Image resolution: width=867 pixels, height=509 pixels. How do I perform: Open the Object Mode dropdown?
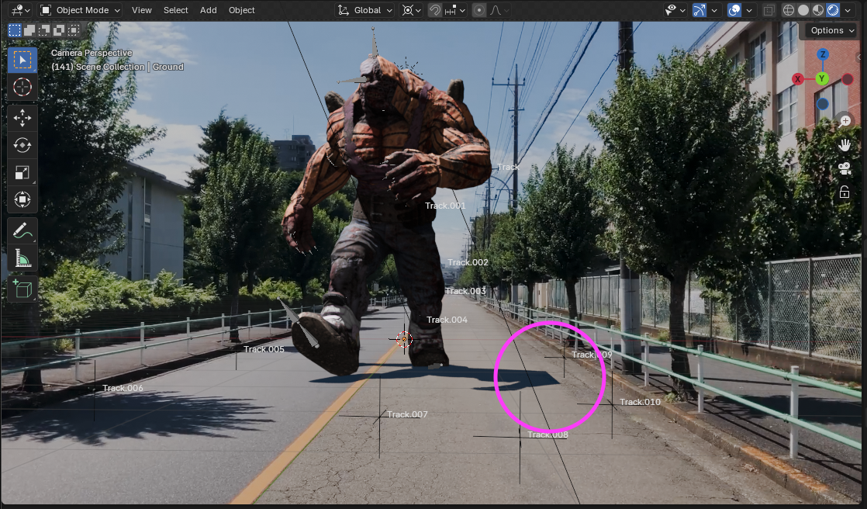pos(81,10)
